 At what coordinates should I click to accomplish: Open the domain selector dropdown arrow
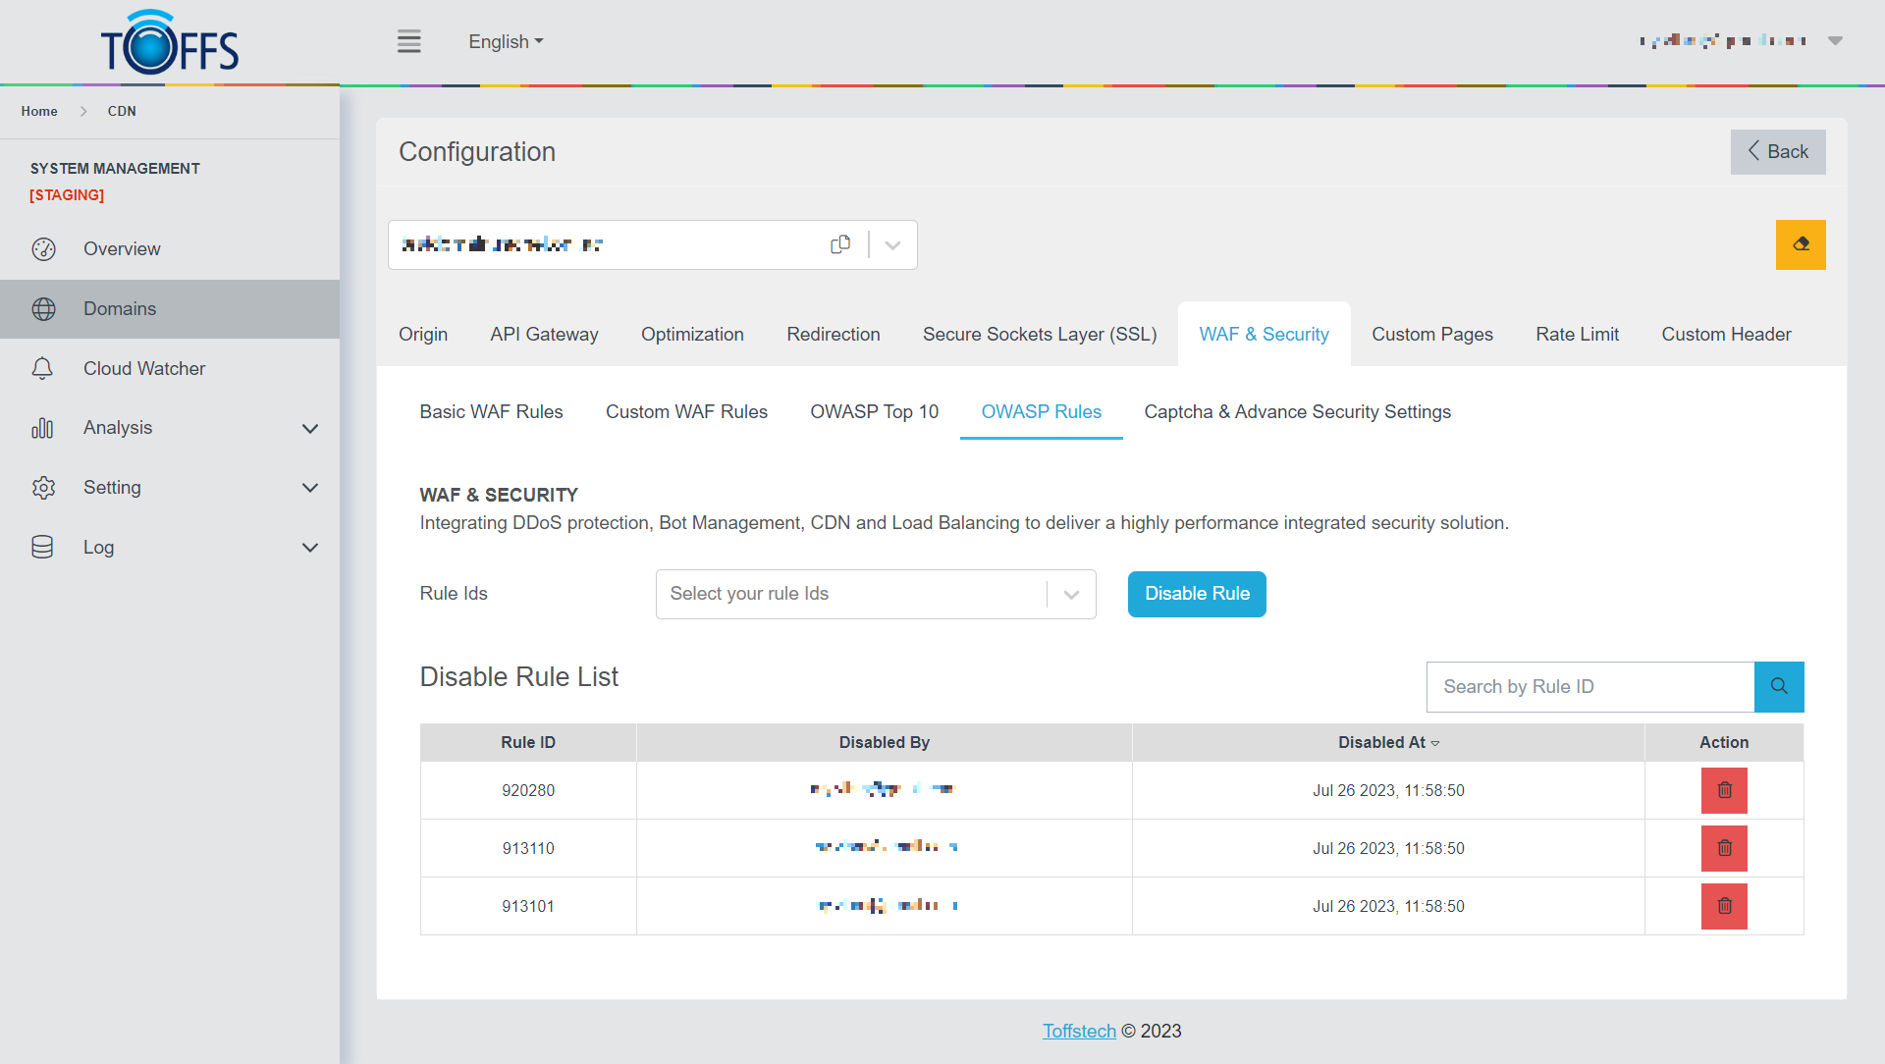892,245
